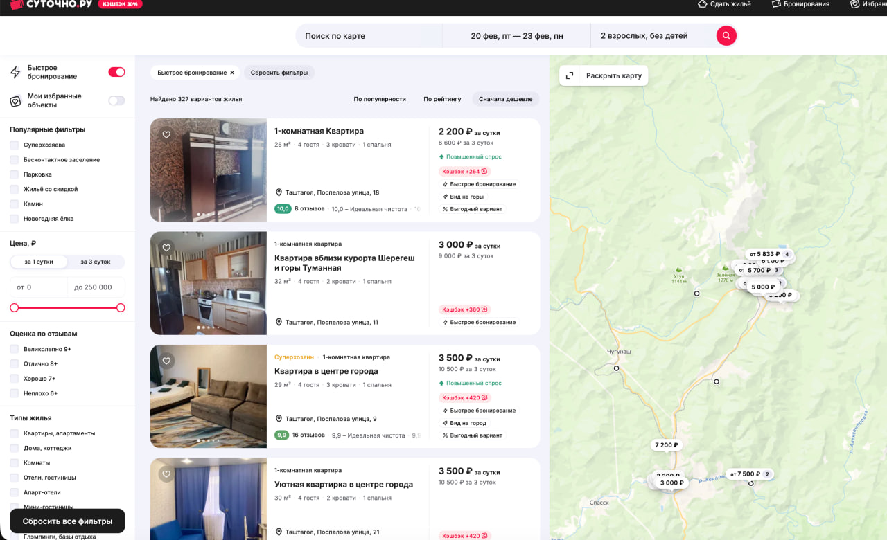This screenshot has height=540, width=887.
Task: Click the right price slider handle
Action: [x=121, y=307]
